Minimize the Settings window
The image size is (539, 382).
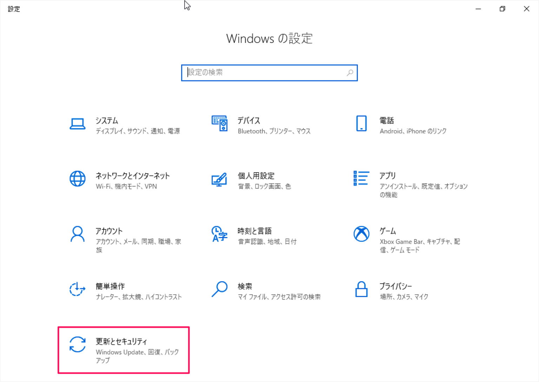[x=478, y=9]
